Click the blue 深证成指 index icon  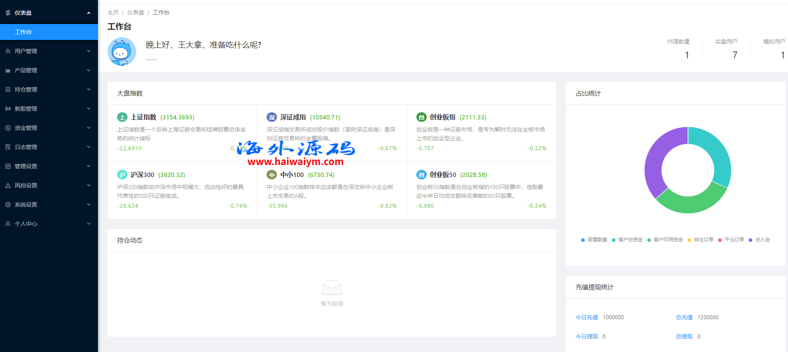(x=272, y=117)
